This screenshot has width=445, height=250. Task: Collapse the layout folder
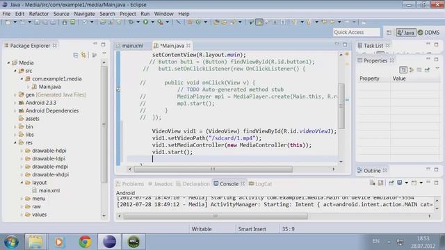coord(22,183)
